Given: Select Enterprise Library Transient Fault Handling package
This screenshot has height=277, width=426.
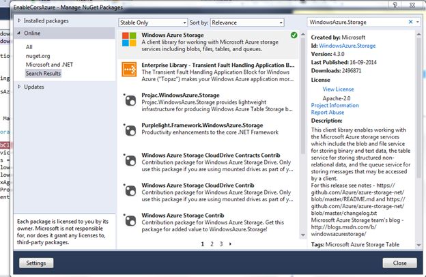Looking at the screenshot, I should coord(218,65).
